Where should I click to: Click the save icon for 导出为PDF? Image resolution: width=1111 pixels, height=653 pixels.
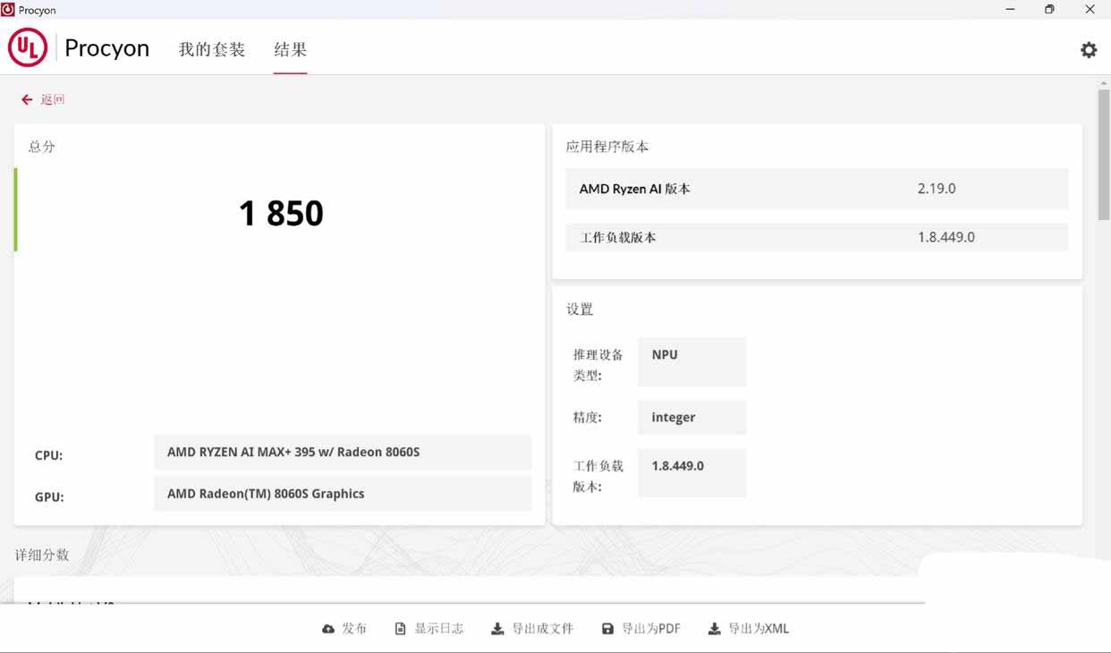click(609, 628)
